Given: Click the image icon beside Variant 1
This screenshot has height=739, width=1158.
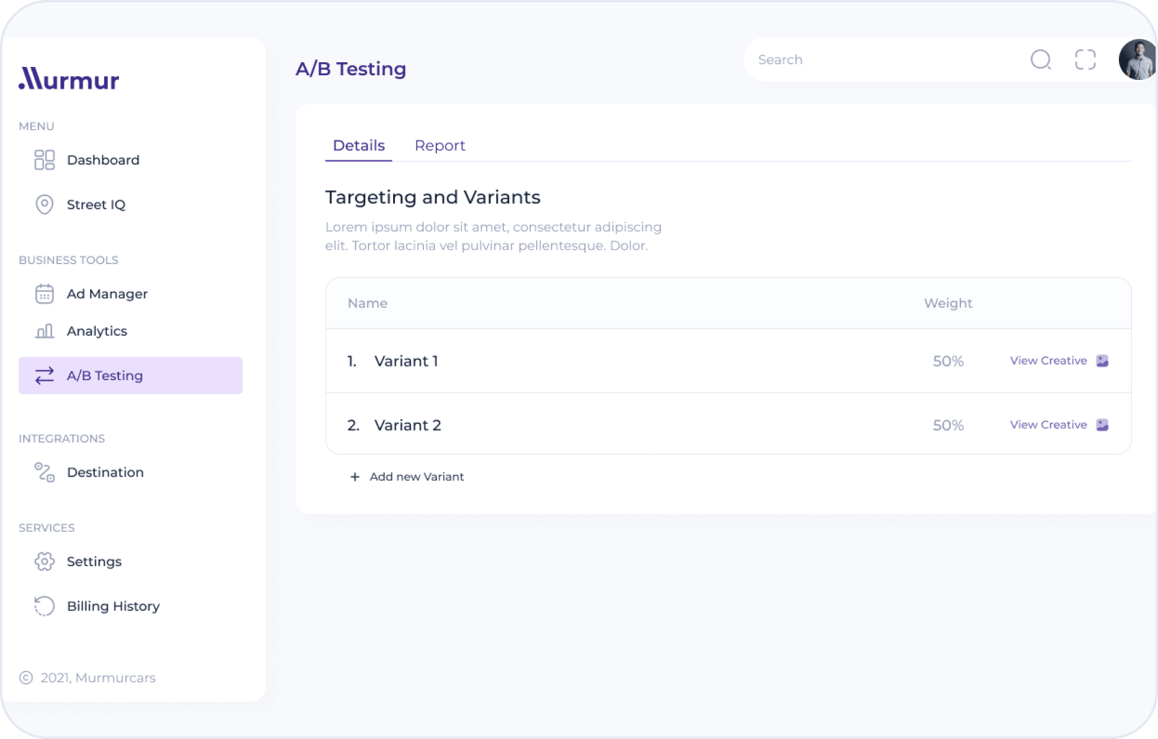Looking at the screenshot, I should pyautogui.click(x=1102, y=361).
